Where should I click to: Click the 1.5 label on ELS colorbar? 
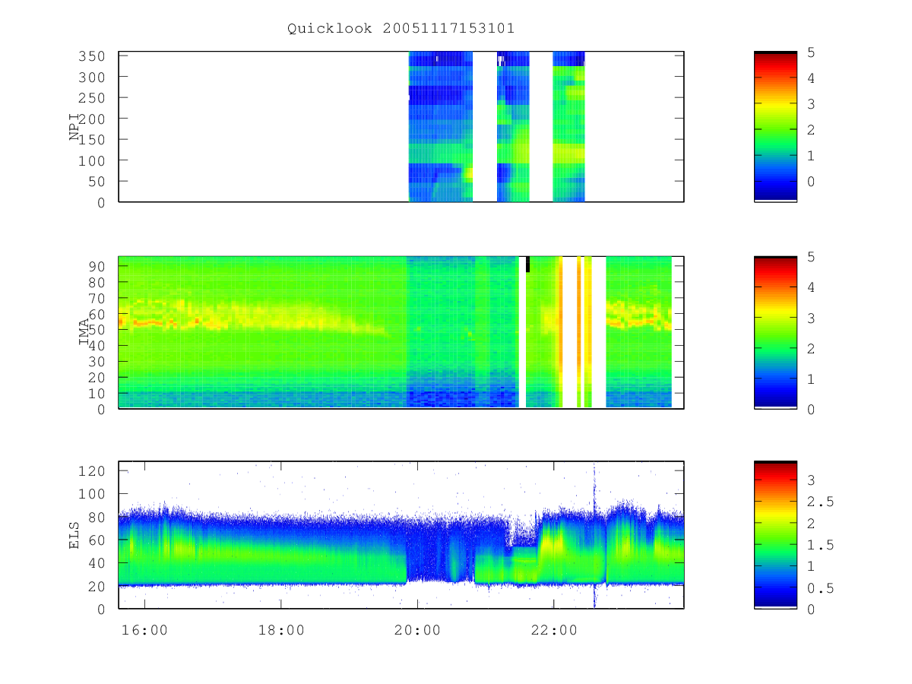[819, 545]
